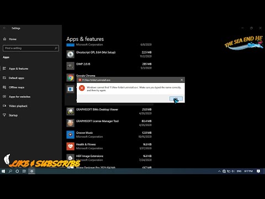The width and height of the screenshot is (265, 199).
Task: Click the HEIF Image Extensions icon
Action: pyautogui.click(x=70, y=158)
